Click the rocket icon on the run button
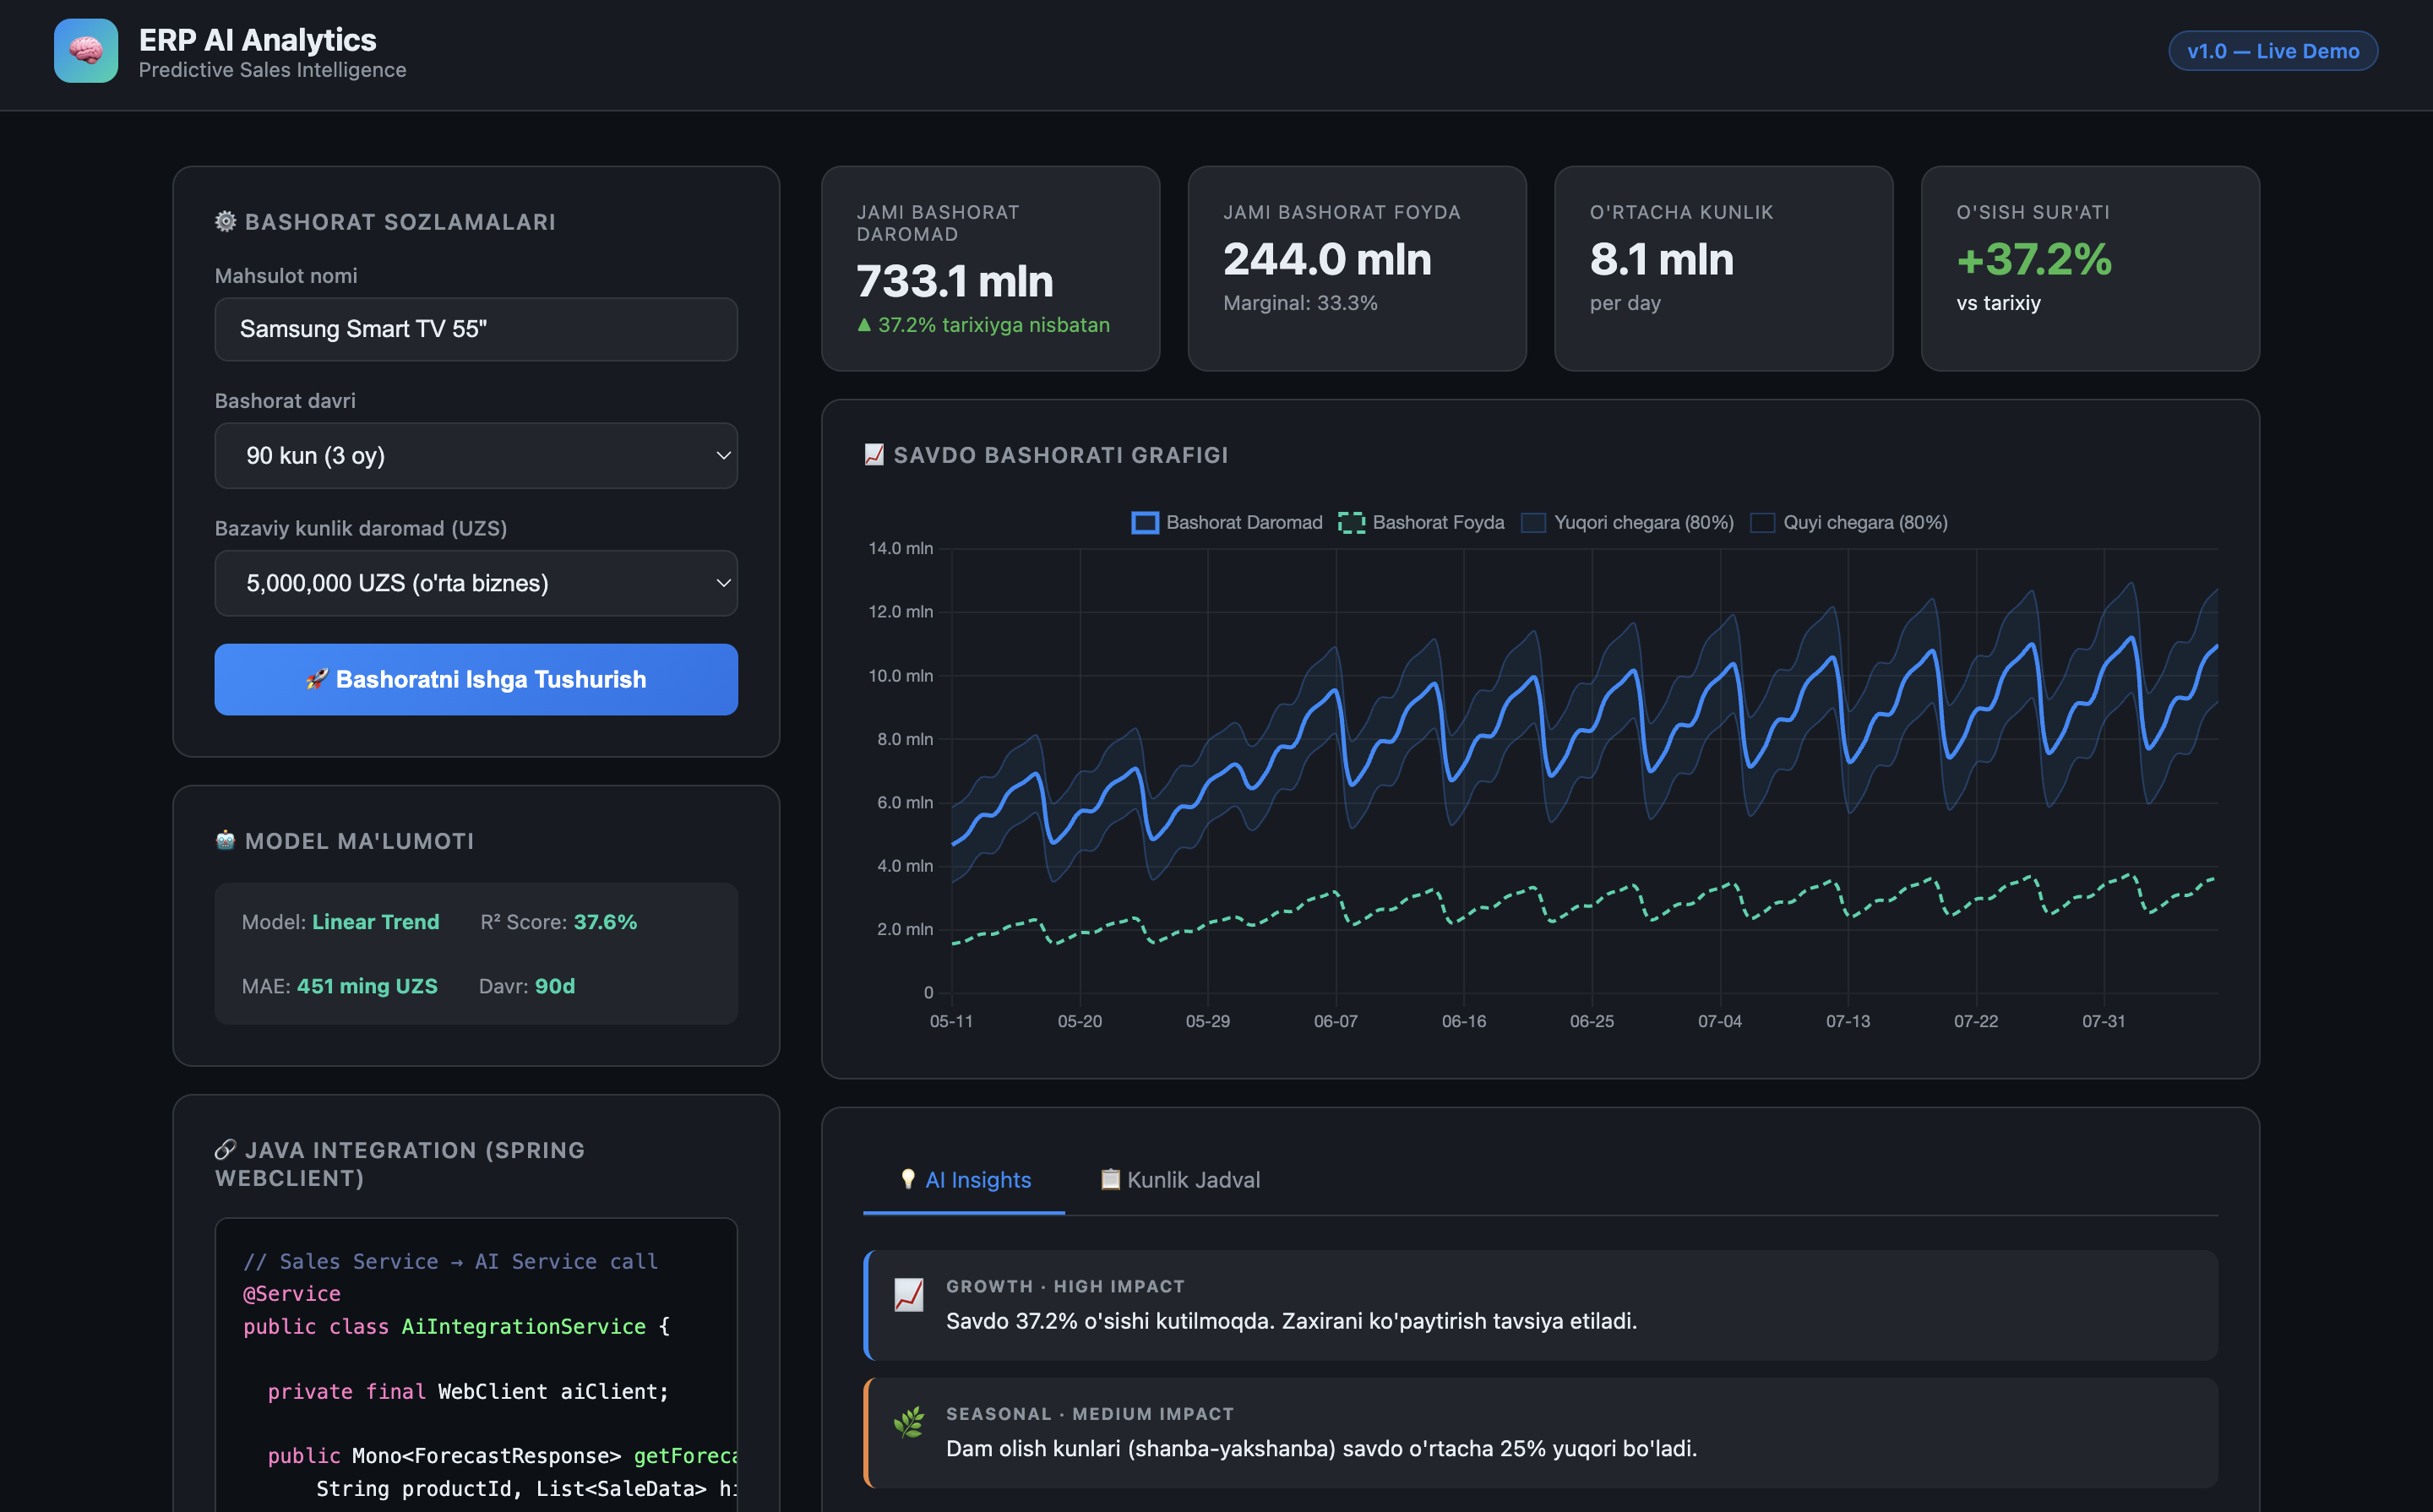 (x=317, y=679)
